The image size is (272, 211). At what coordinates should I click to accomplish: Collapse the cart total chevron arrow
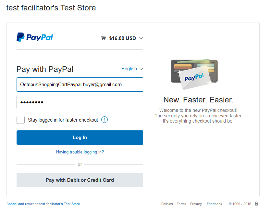pyautogui.click(x=141, y=38)
